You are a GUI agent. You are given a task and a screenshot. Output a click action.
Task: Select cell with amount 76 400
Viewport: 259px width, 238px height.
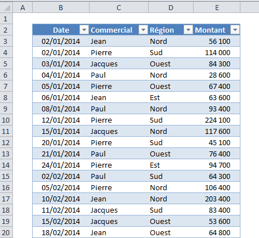[x=217, y=154]
